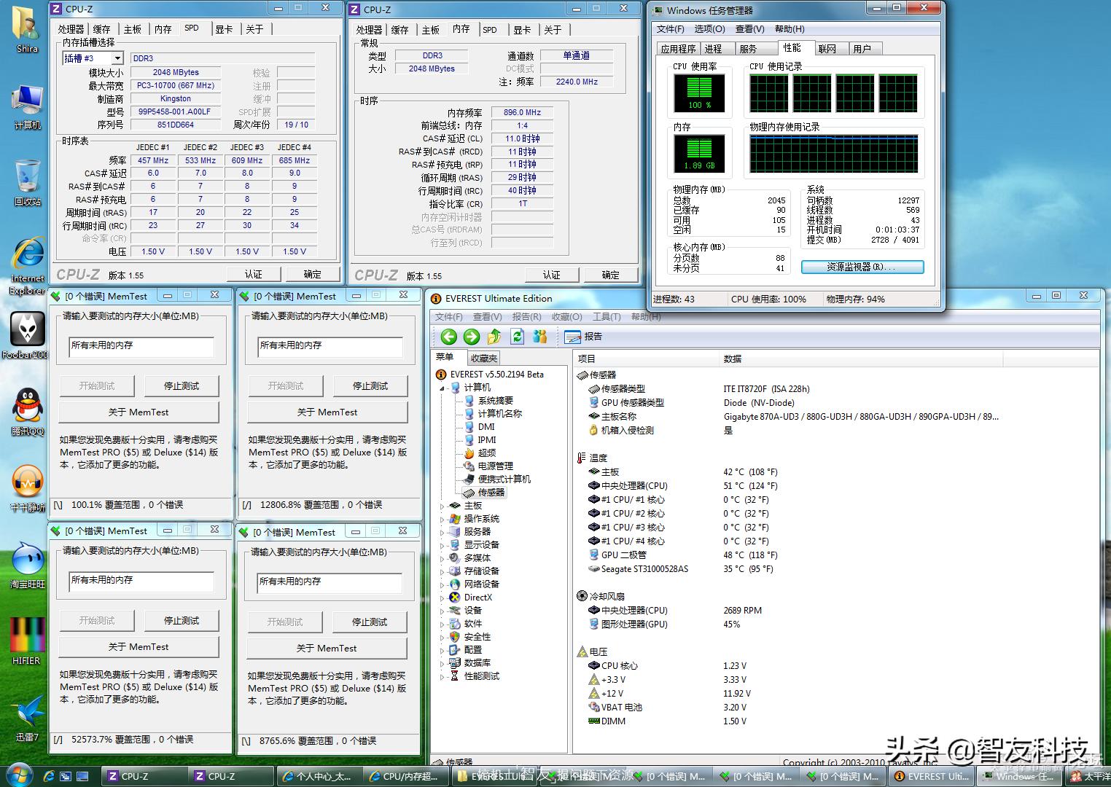This screenshot has width=1111, height=787.
Task: Open the 报告 report wizard
Action: 584,336
